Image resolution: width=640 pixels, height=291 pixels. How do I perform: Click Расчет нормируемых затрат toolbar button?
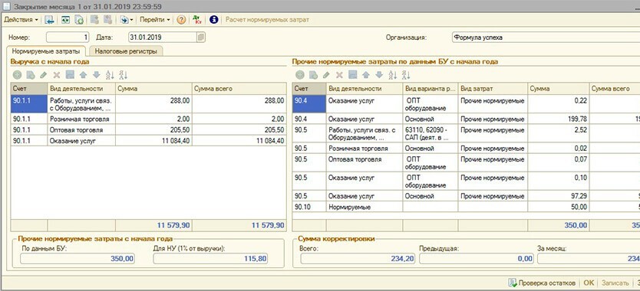(x=267, y=20)
